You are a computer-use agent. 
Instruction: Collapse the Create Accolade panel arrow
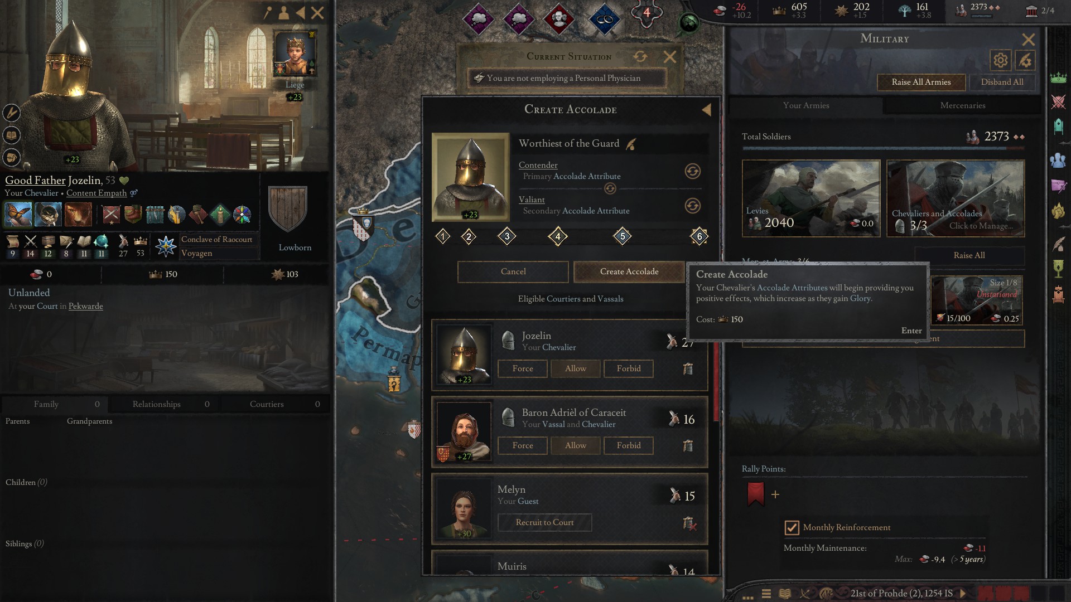click(706, 110)
